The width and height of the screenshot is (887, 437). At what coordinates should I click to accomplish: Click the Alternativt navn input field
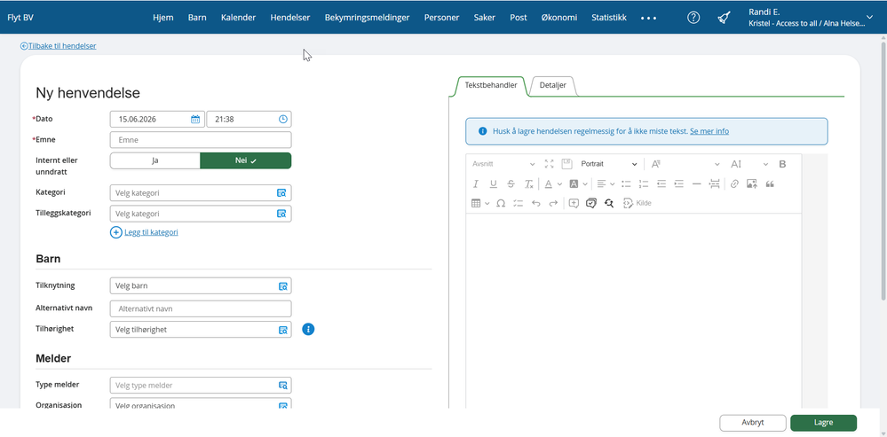(201, 308)
